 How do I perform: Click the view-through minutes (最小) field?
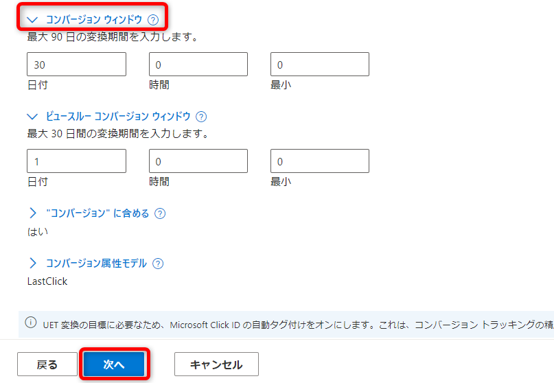coord(319,161)
